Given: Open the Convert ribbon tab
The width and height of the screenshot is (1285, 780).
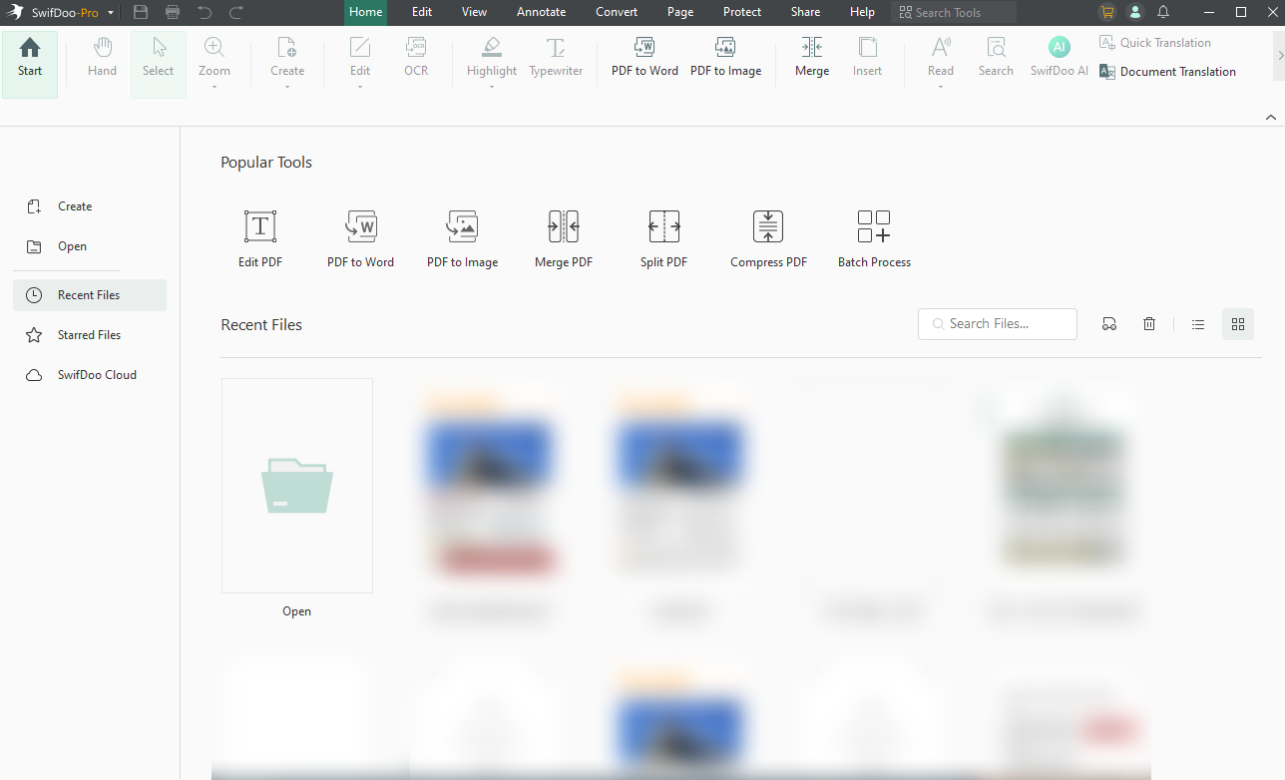Looking at the screenshot, I should (617, 12).
